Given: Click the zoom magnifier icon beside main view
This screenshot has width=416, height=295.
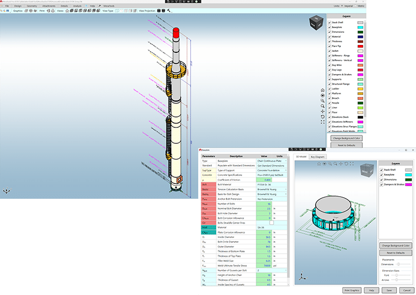Looking at the screenshot, I should [x=322, y=106].
